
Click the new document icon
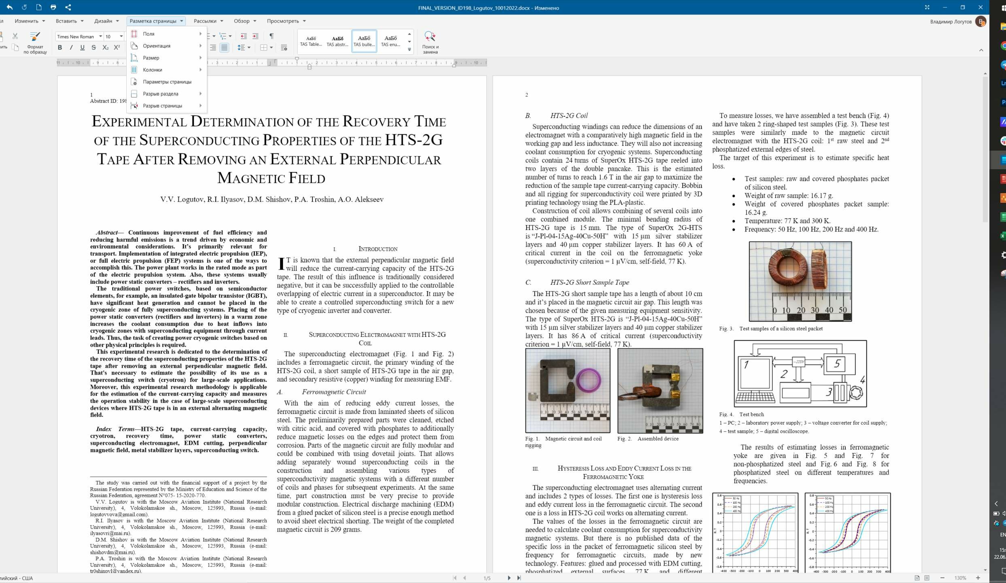click(38, 7)
